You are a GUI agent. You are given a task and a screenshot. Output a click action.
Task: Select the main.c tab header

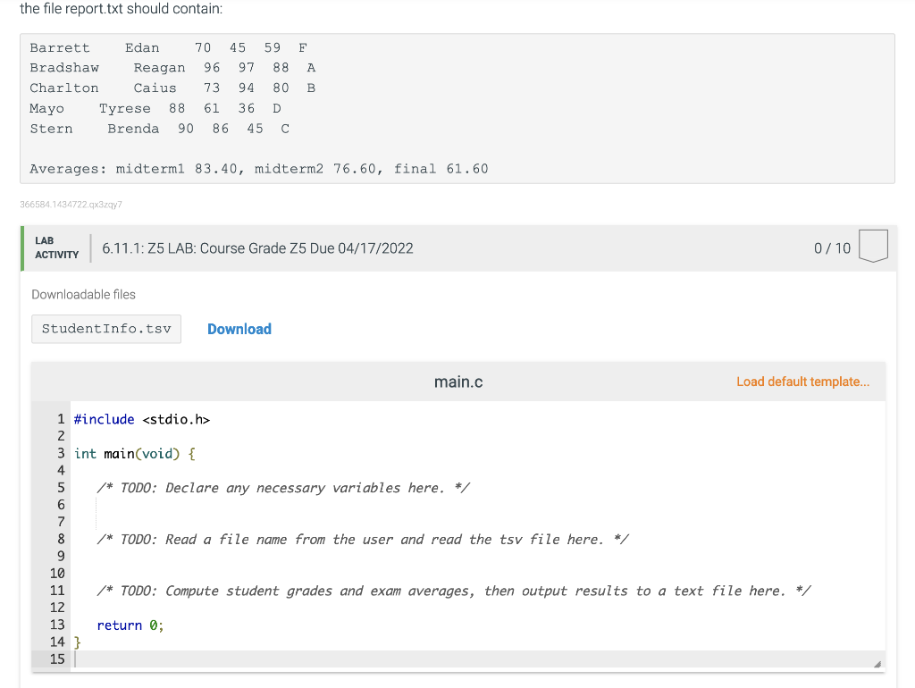(457, 382)
